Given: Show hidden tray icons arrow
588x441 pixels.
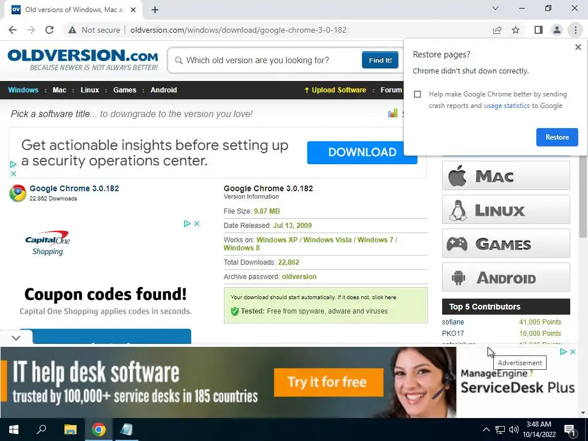Looking at the screenshot, I should (x=486, y=430).
